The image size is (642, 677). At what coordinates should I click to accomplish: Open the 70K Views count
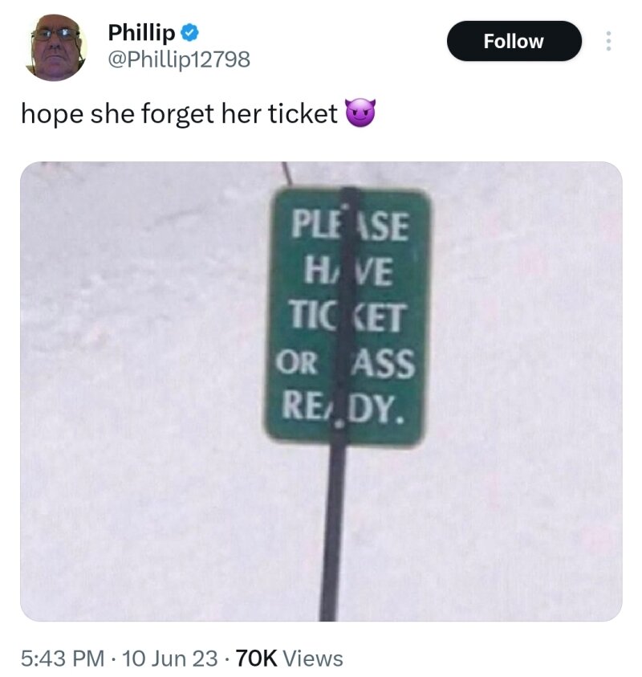point(289,659)
